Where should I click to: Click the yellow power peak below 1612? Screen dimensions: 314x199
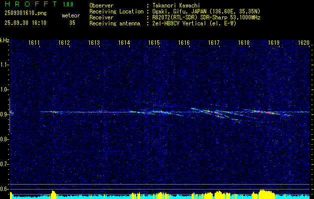tap(53, 195)
